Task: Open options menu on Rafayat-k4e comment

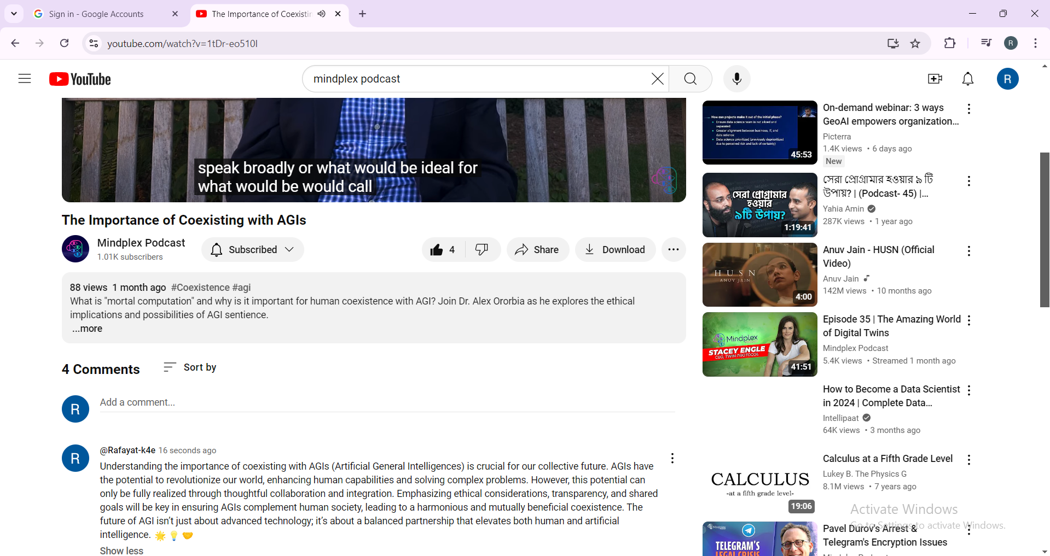Action: 672,458
